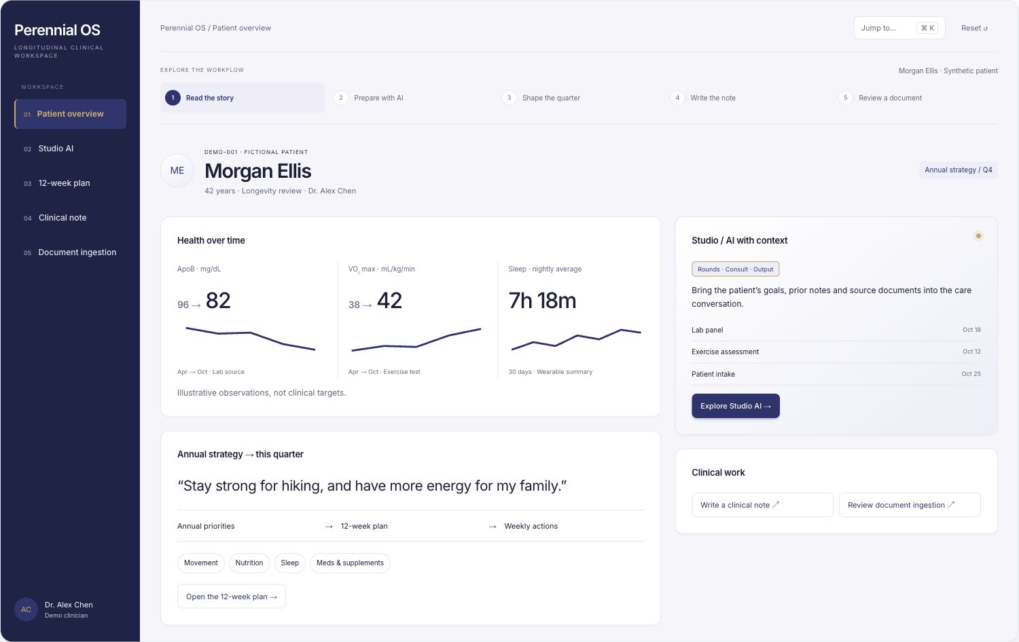Image resolution: width=1019 pixels, height=642 pixels.
Task: Click the Meds & supplements chip
Action: coord(350,563)
